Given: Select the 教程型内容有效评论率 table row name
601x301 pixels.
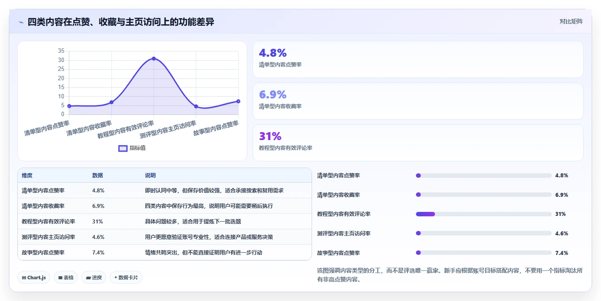Looking at the screenshot, I should tap(48, 222).
